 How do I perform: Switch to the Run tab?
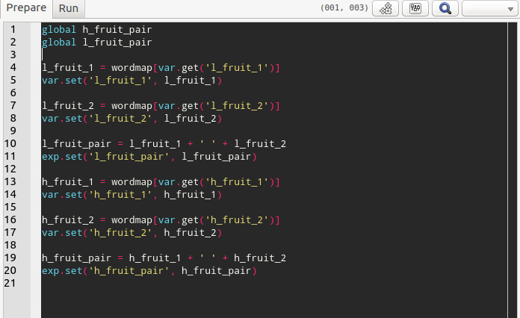pos(69,8)
